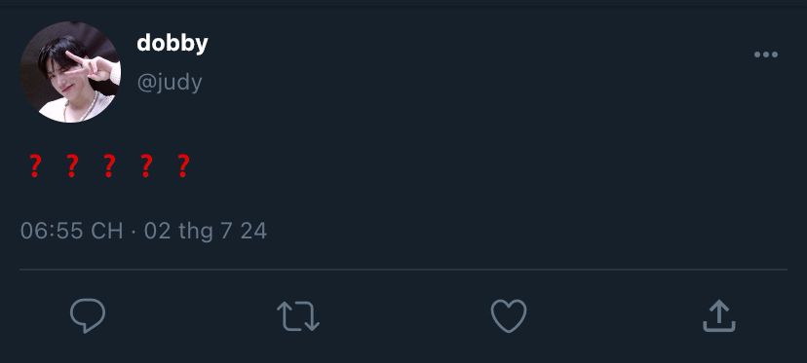Image resolution: width=807 pixels, height=363 pixels.
Task: Select the first red question mark emoji
Action: [34, 166]
